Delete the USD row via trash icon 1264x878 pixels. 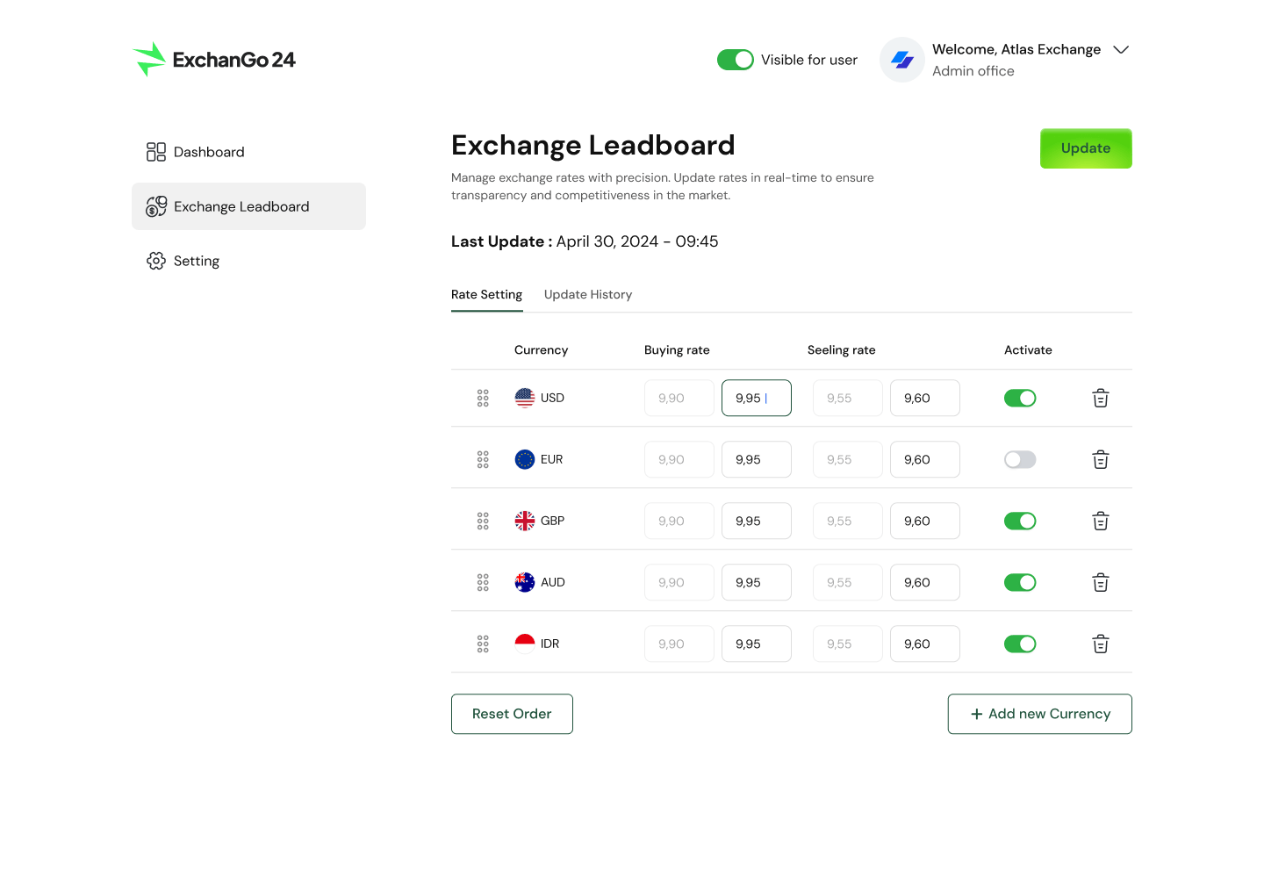(x=1101, y=398)
